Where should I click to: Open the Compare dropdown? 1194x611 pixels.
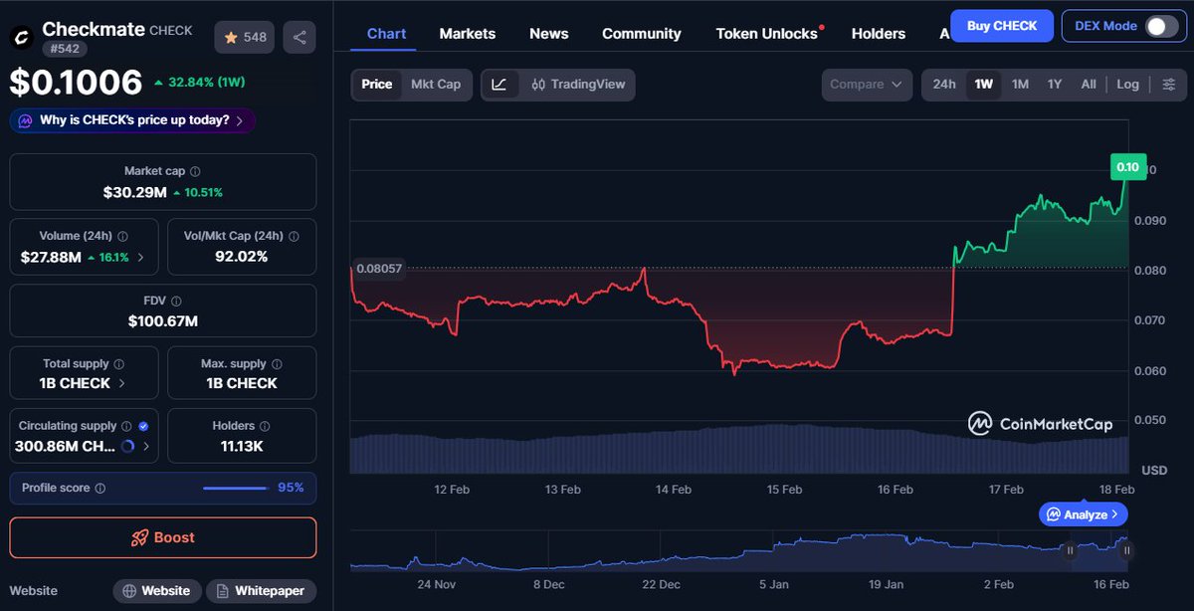(x=868, y=85)
